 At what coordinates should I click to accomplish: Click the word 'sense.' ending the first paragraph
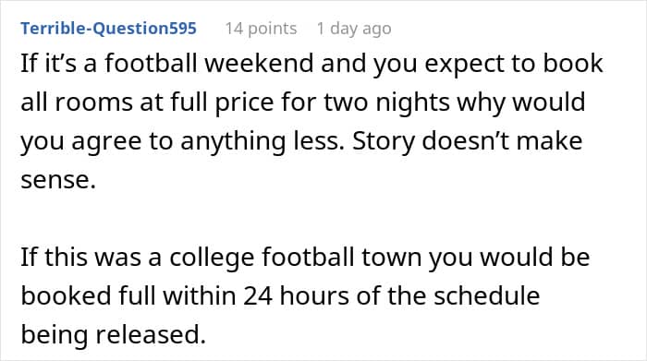58,180
